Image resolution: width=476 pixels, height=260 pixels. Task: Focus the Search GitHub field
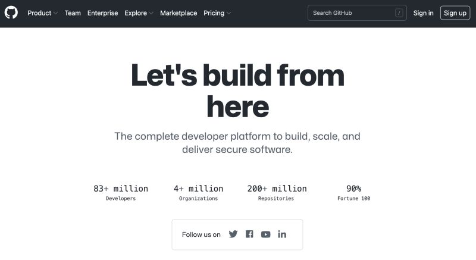[357, 13]
